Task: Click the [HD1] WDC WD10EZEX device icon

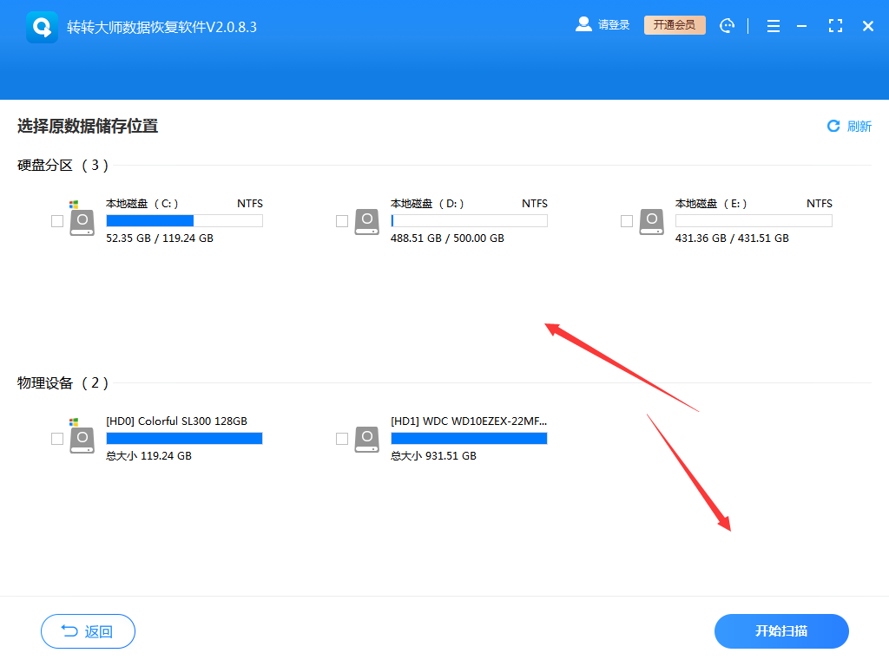Action: 366,438
